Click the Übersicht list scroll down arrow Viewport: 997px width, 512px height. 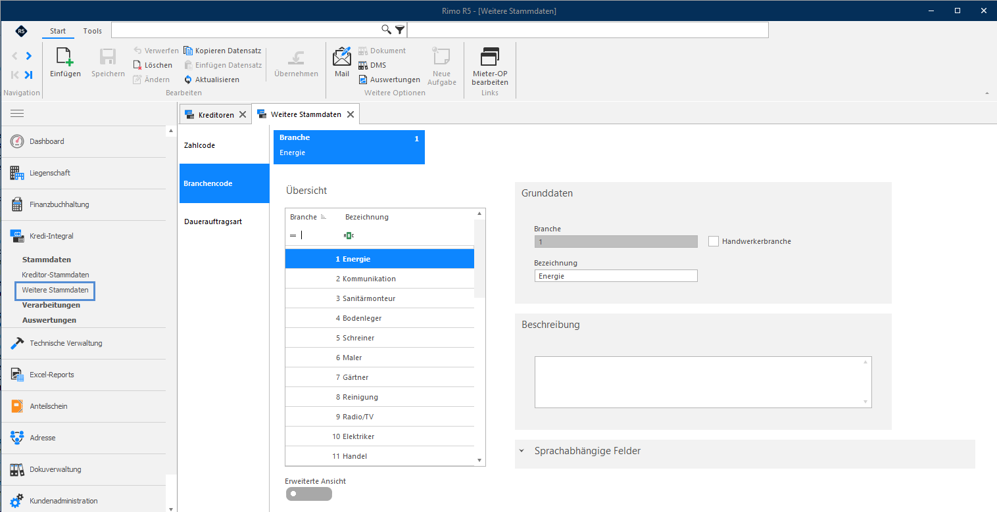point(479,460)
